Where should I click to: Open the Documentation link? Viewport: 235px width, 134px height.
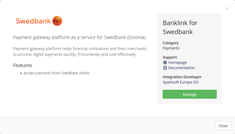[181, 68]
